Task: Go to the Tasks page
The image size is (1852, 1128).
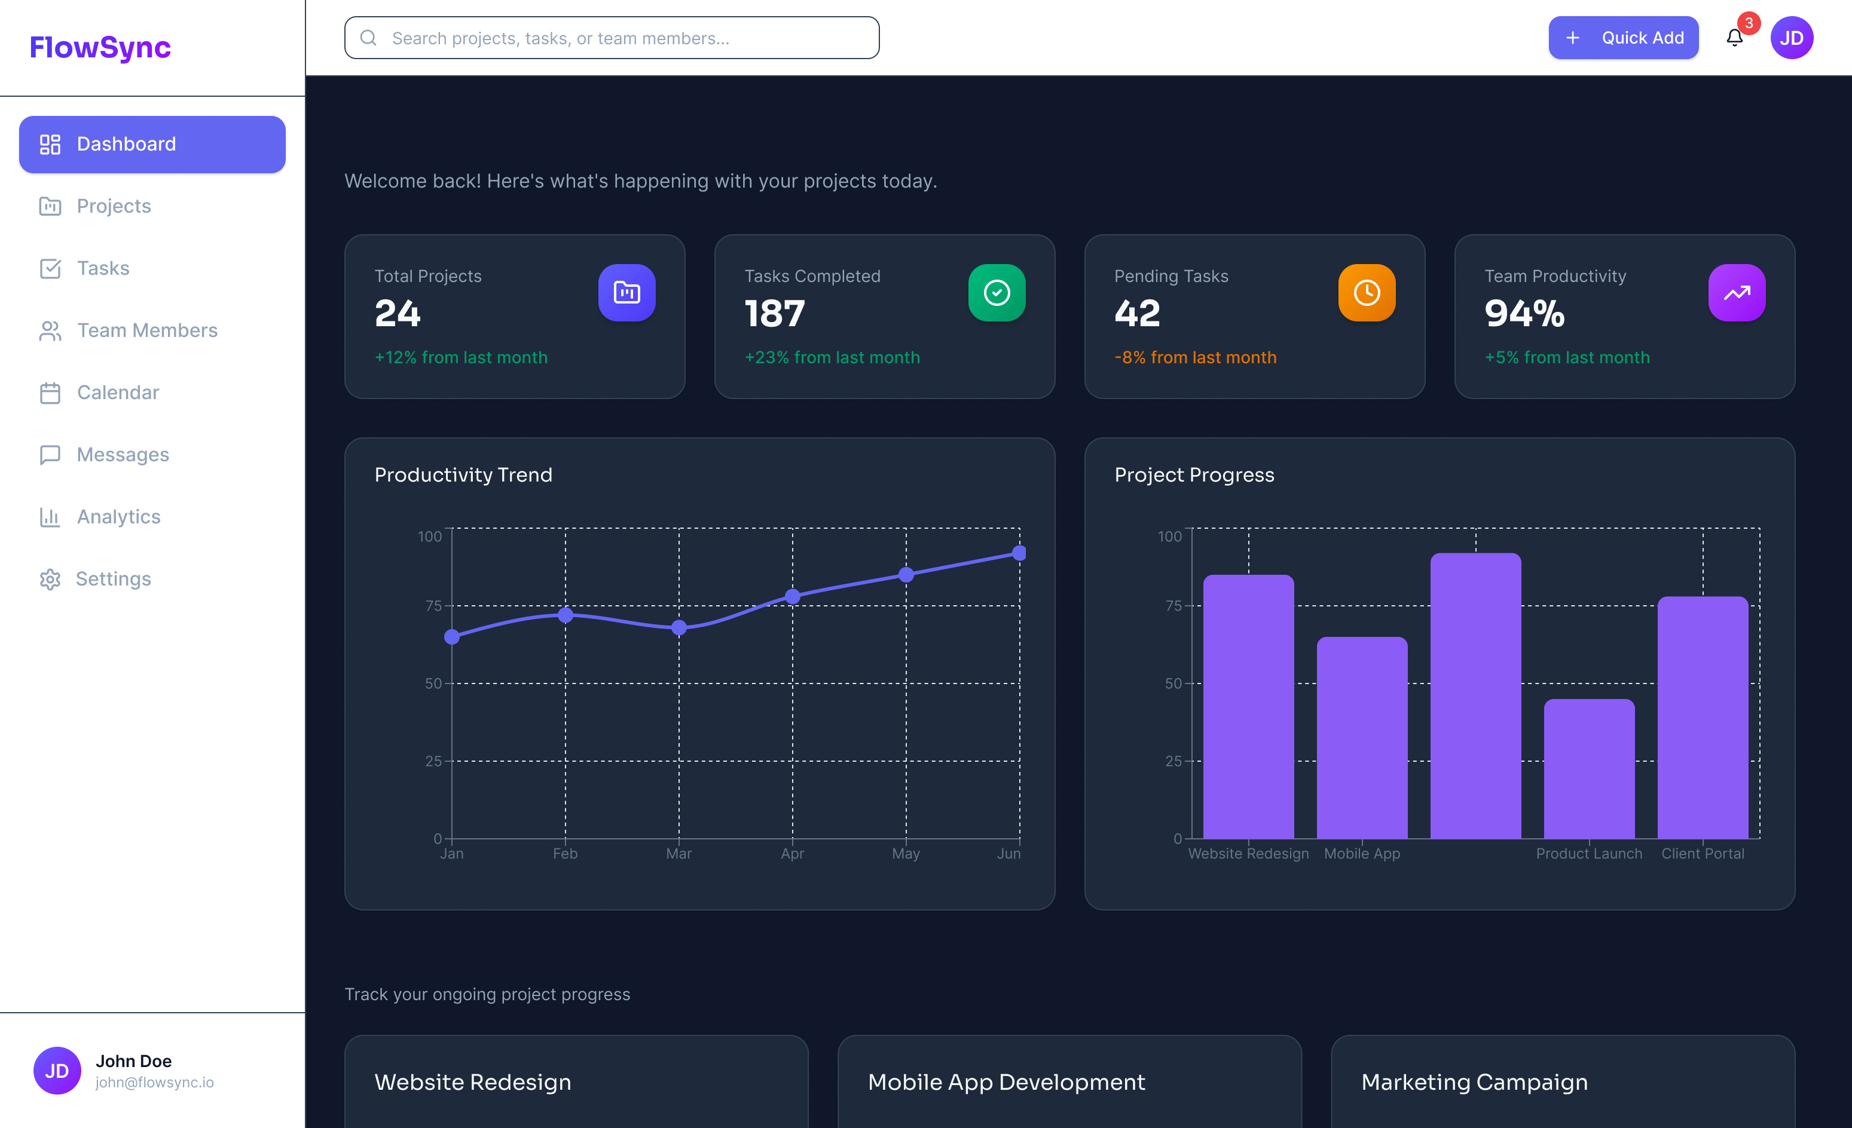Action: [152, 268]
